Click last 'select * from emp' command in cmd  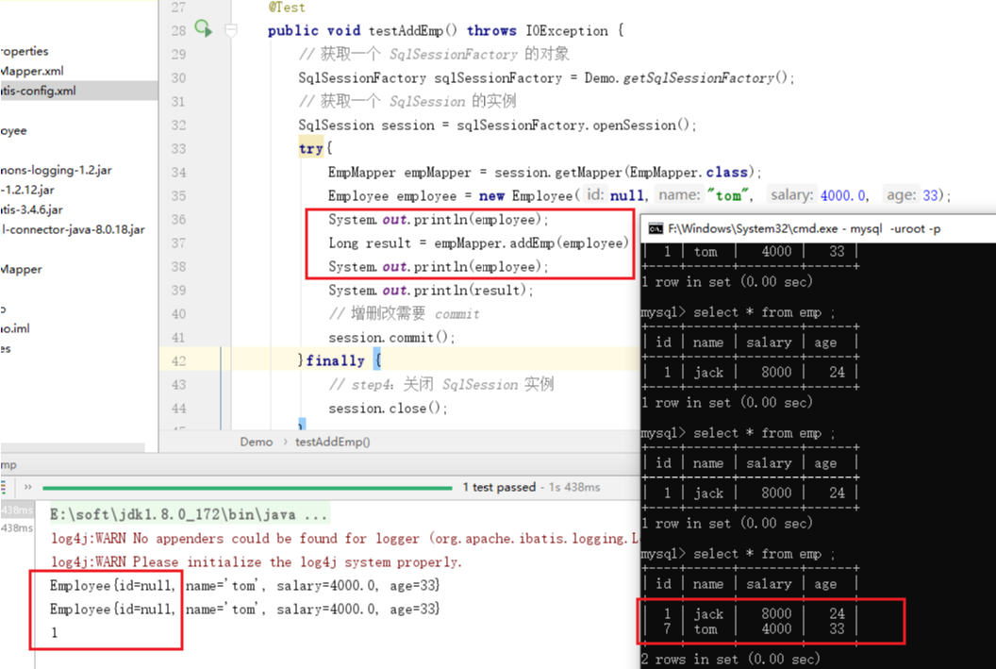[x=764, y=554]
